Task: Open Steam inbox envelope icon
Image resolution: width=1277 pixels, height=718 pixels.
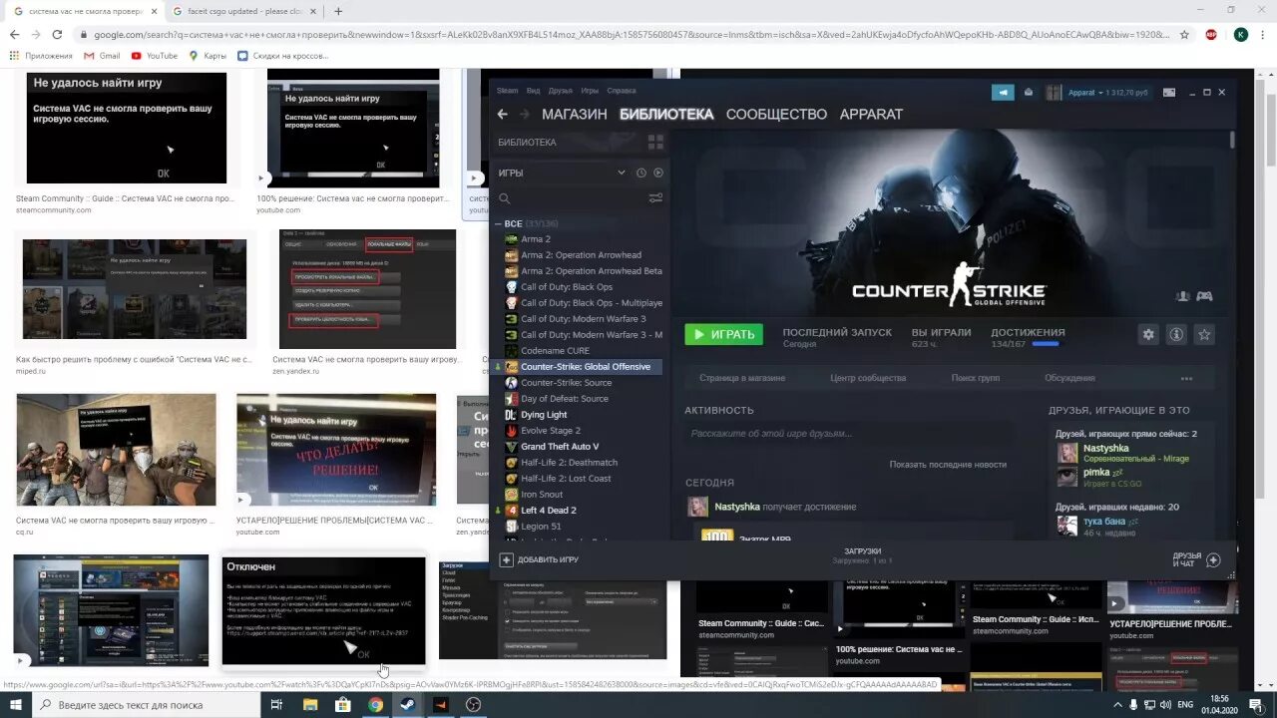Action: [1029, 92]
